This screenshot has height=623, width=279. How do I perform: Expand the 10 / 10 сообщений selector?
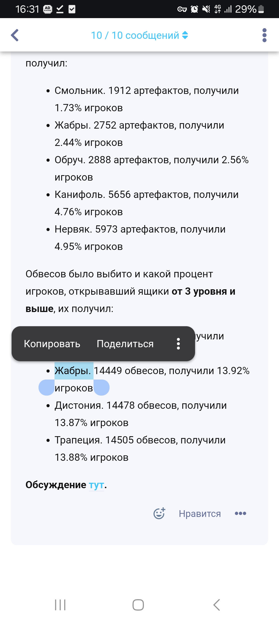pos(139,35)
